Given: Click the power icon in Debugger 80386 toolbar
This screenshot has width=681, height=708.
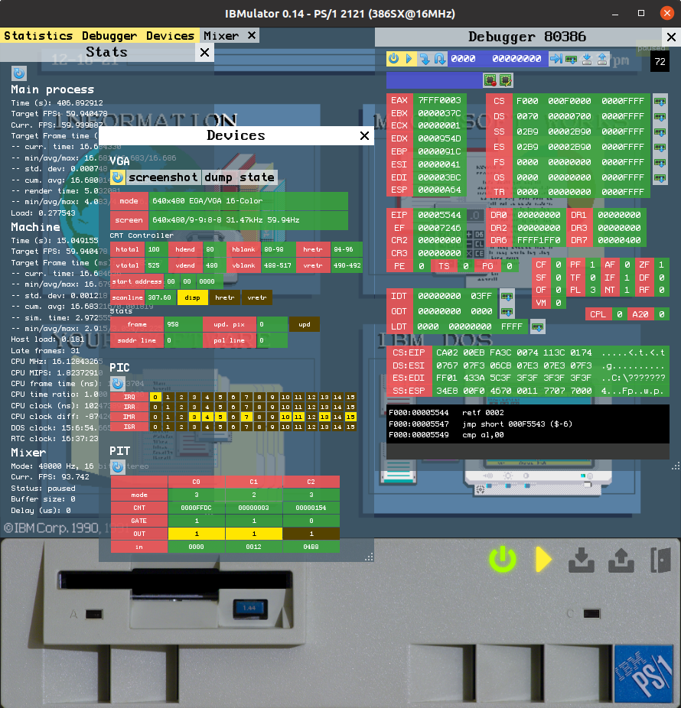Looking at the screenshot, I should 393,59.
